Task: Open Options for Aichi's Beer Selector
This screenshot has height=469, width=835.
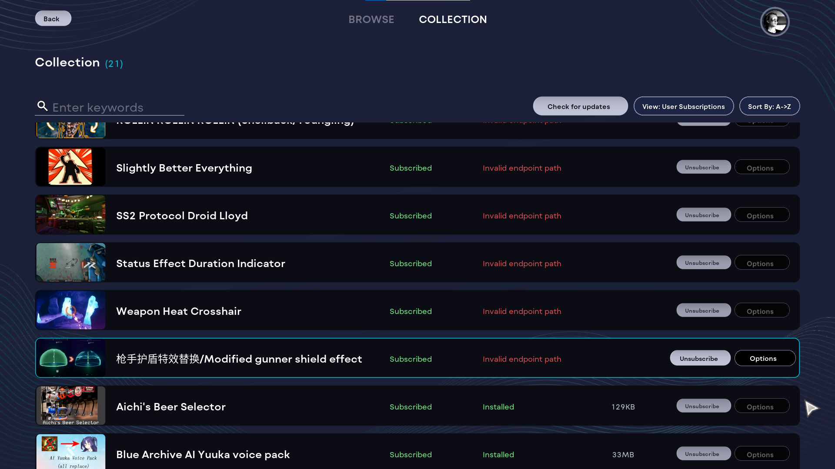Action: point(762,406)
